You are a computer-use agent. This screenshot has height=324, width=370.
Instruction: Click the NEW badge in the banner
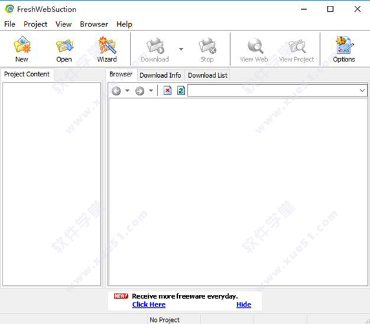(121, 296)
